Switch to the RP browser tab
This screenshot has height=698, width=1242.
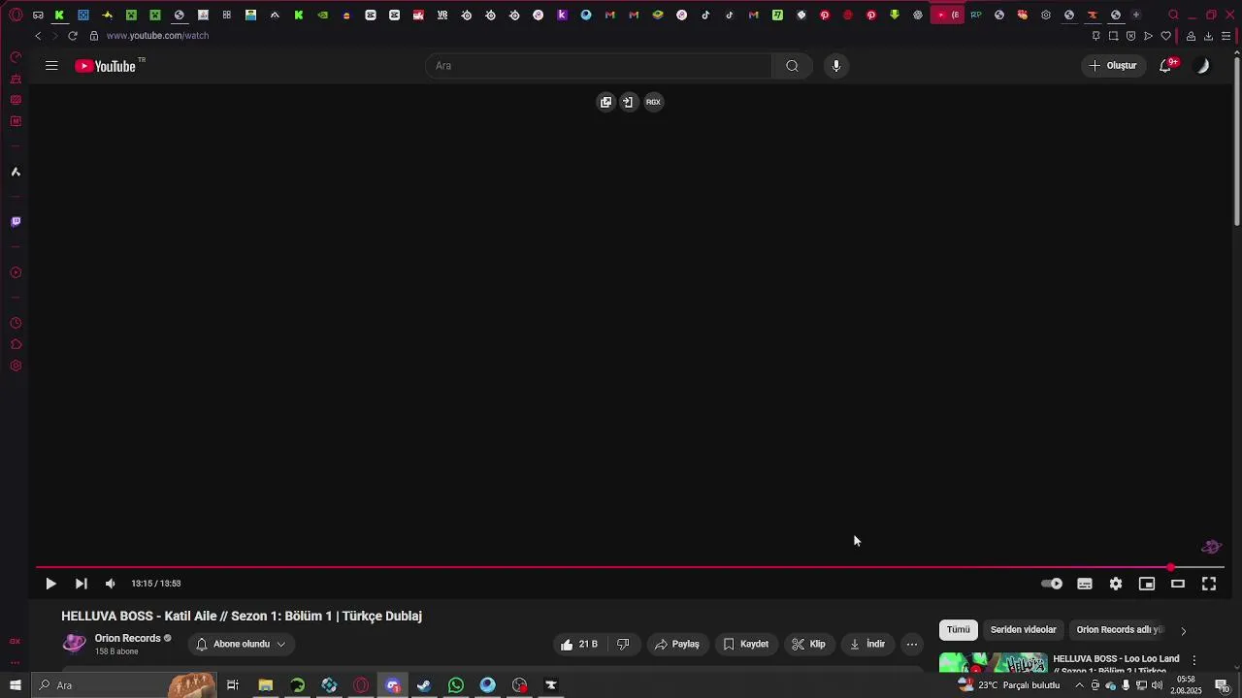tap(976, 15)
